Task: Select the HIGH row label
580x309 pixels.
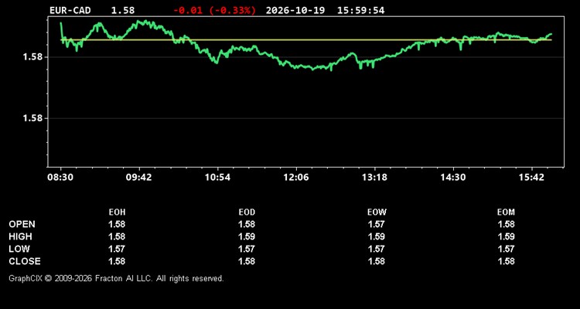Action: coord(20,236)
